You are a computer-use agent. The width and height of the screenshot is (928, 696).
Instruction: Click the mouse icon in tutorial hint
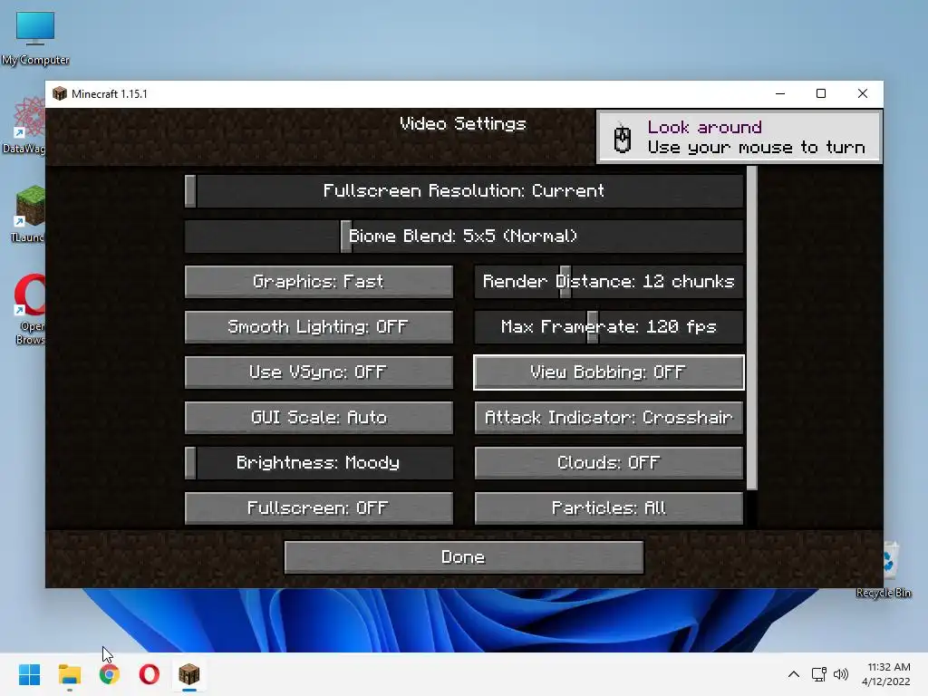[622, 139]
